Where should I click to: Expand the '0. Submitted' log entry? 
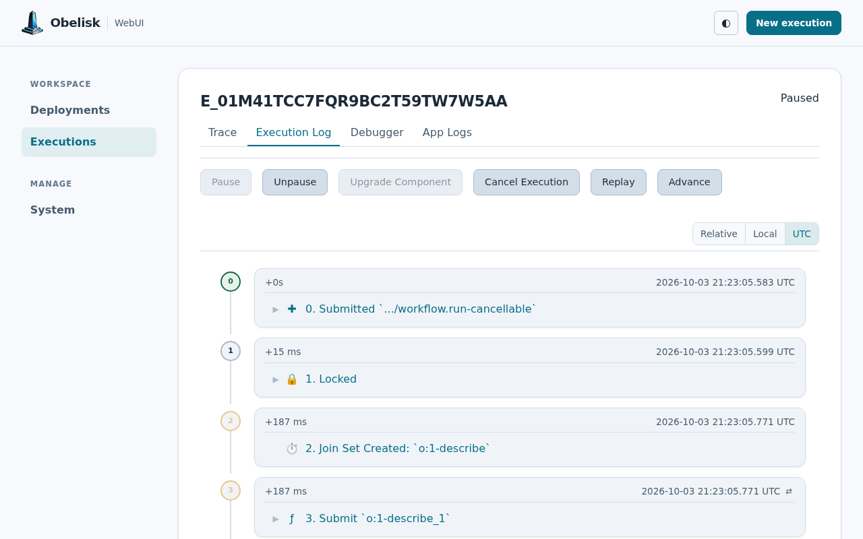(276, 309)
